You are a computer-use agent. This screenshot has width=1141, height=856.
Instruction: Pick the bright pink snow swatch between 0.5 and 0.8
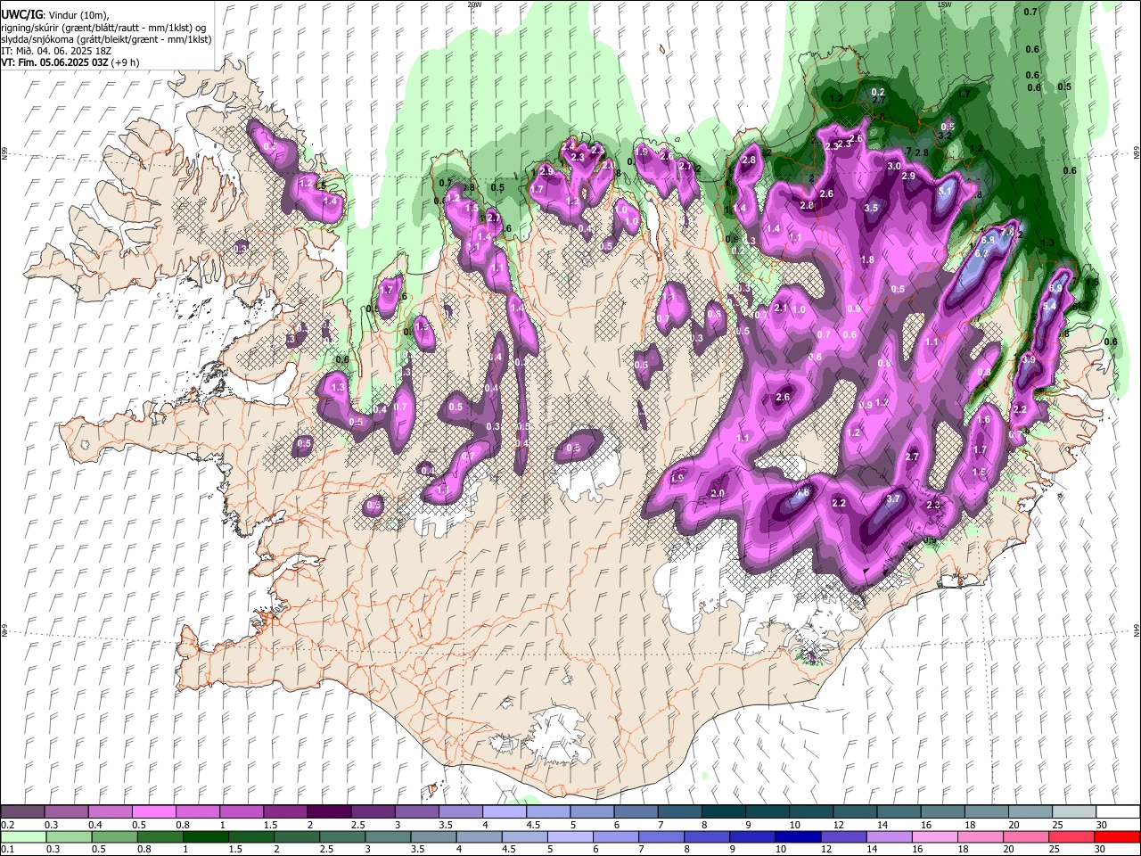click(x=153, y=811)
